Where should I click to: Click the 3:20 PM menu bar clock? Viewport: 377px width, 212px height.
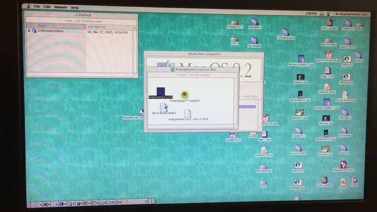(x=311, y=14)
